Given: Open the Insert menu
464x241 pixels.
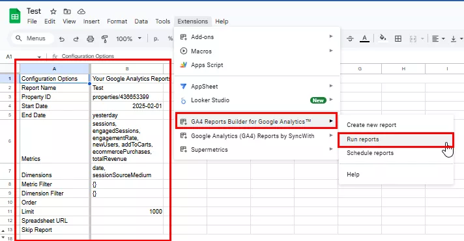Looking at the screenshot, I should pyautogui.click(x=91, y=21).
